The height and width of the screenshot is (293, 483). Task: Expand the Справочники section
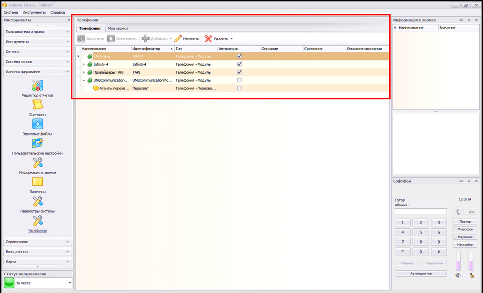click(x=38, y=242)
